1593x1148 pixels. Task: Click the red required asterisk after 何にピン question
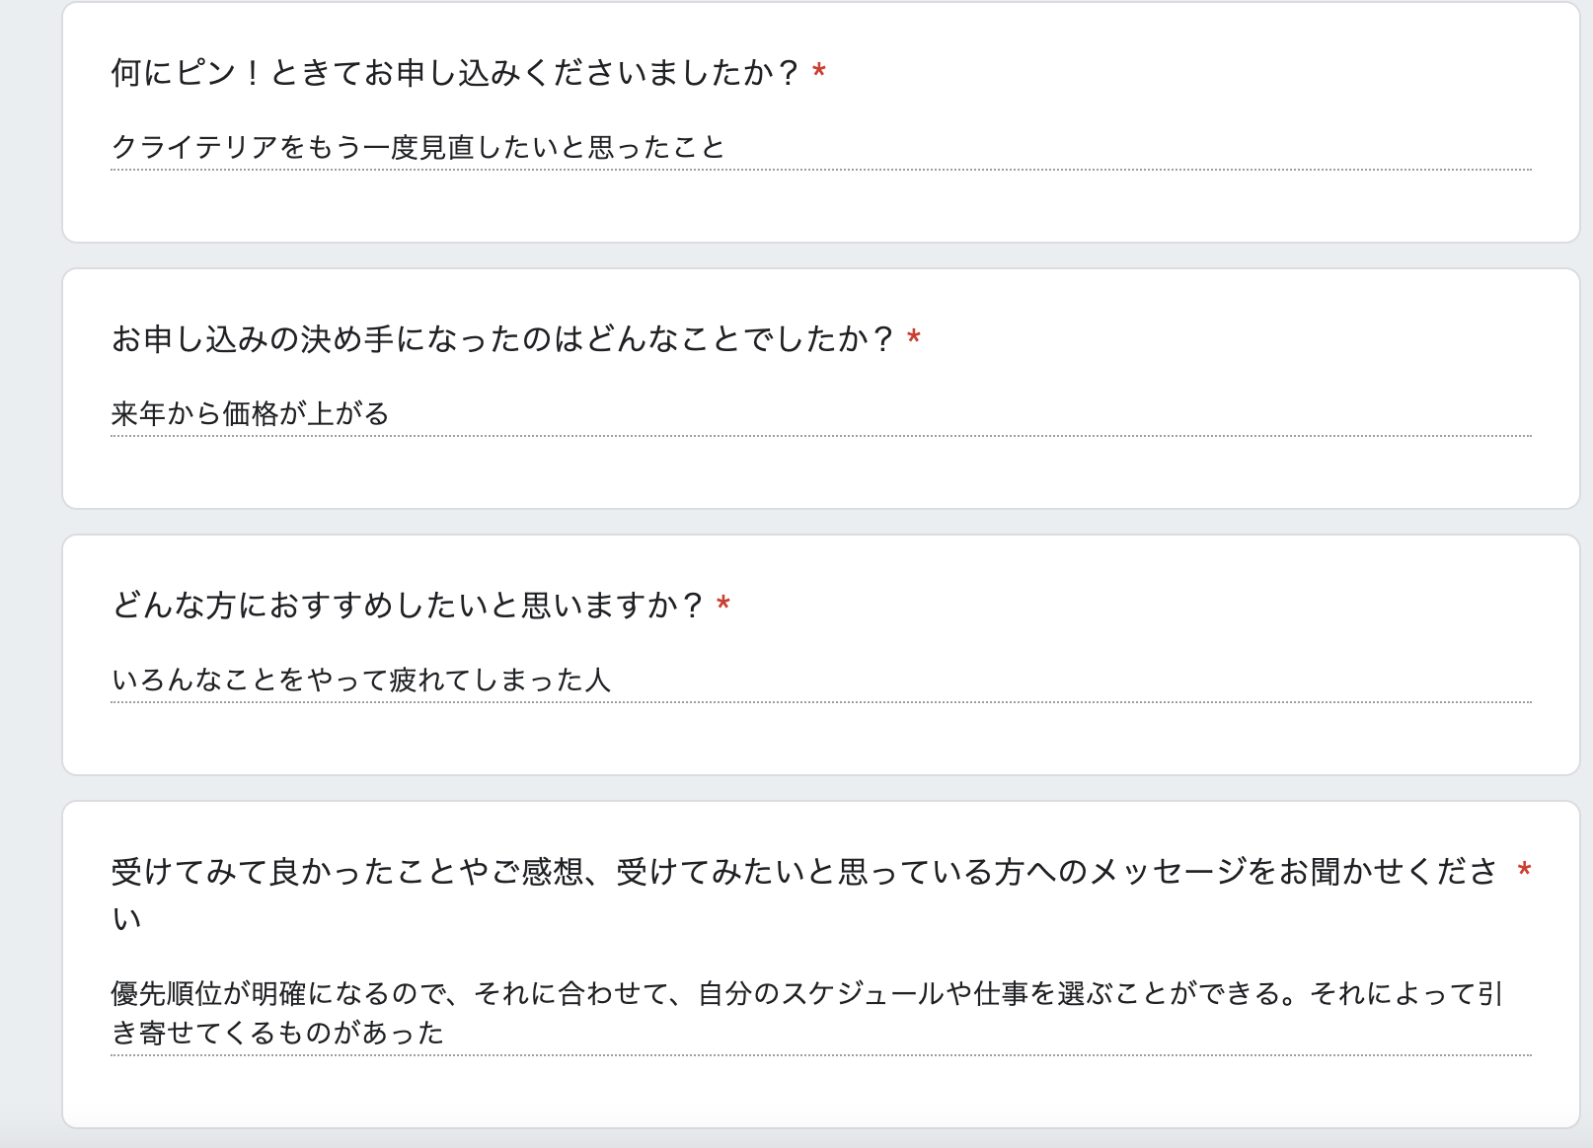pyautogui.click(x=819, y=72)
